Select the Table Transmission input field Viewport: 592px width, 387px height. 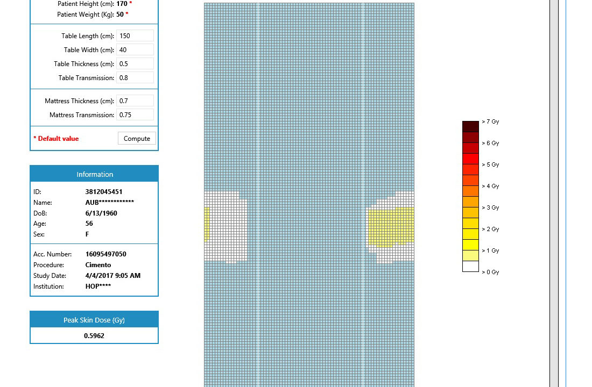(x=135, y=77)
